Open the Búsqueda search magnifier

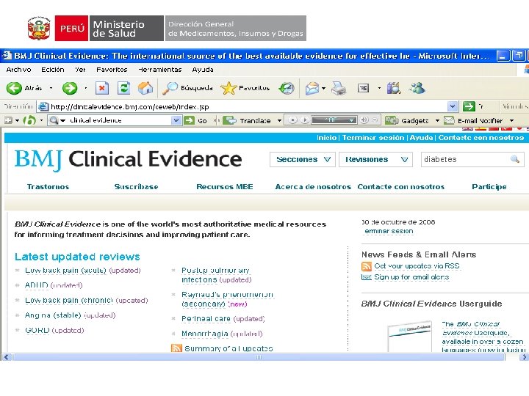pyautogui.click(x=170, y=88)
